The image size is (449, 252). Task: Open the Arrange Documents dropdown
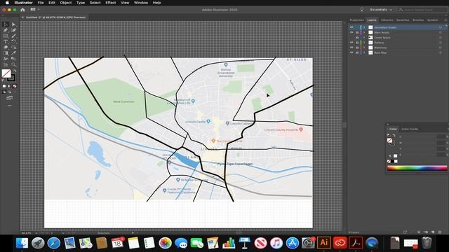coord(35,9)
